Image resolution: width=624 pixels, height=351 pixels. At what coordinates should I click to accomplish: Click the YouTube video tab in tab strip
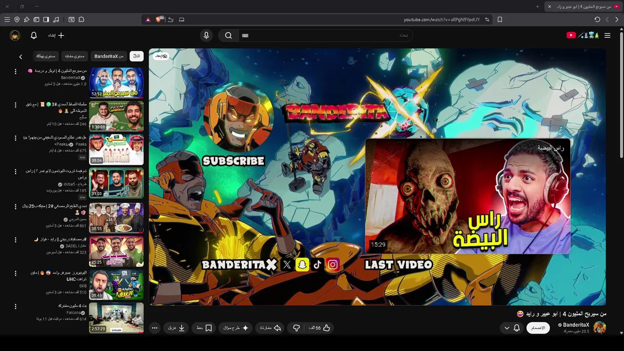click(x=585, y=6)
